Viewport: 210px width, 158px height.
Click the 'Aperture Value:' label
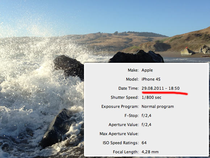click(x=123, y=125)
